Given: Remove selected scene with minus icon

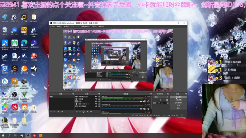Looking at the screenshot, I should 54,112.
